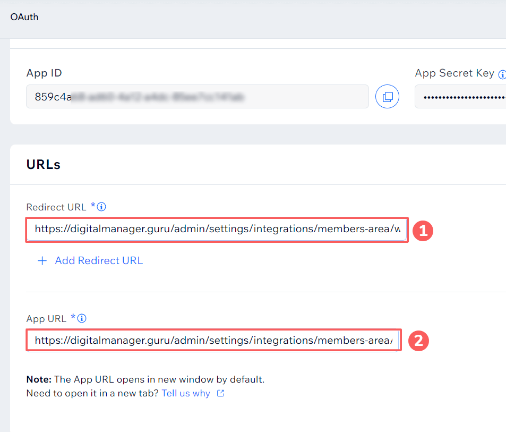506x432 pixels.
Task: Click the URLs section heading
Action: (44, 165)
